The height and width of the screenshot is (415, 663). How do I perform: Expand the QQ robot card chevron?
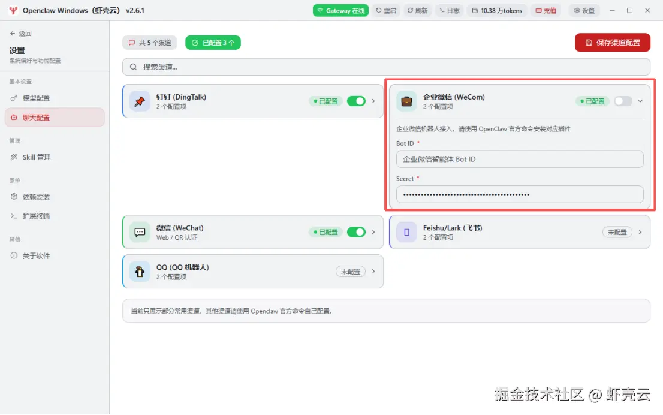tap(373, 272)
